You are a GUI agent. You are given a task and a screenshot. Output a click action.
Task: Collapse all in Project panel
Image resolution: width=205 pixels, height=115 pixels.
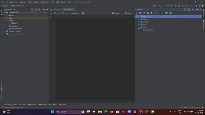[39, 10]
